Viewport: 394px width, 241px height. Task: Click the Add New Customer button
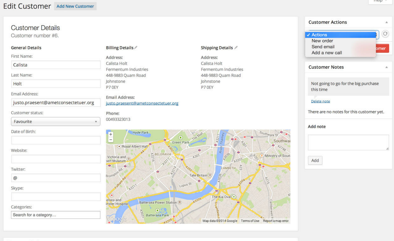click(x=75, y=6)
